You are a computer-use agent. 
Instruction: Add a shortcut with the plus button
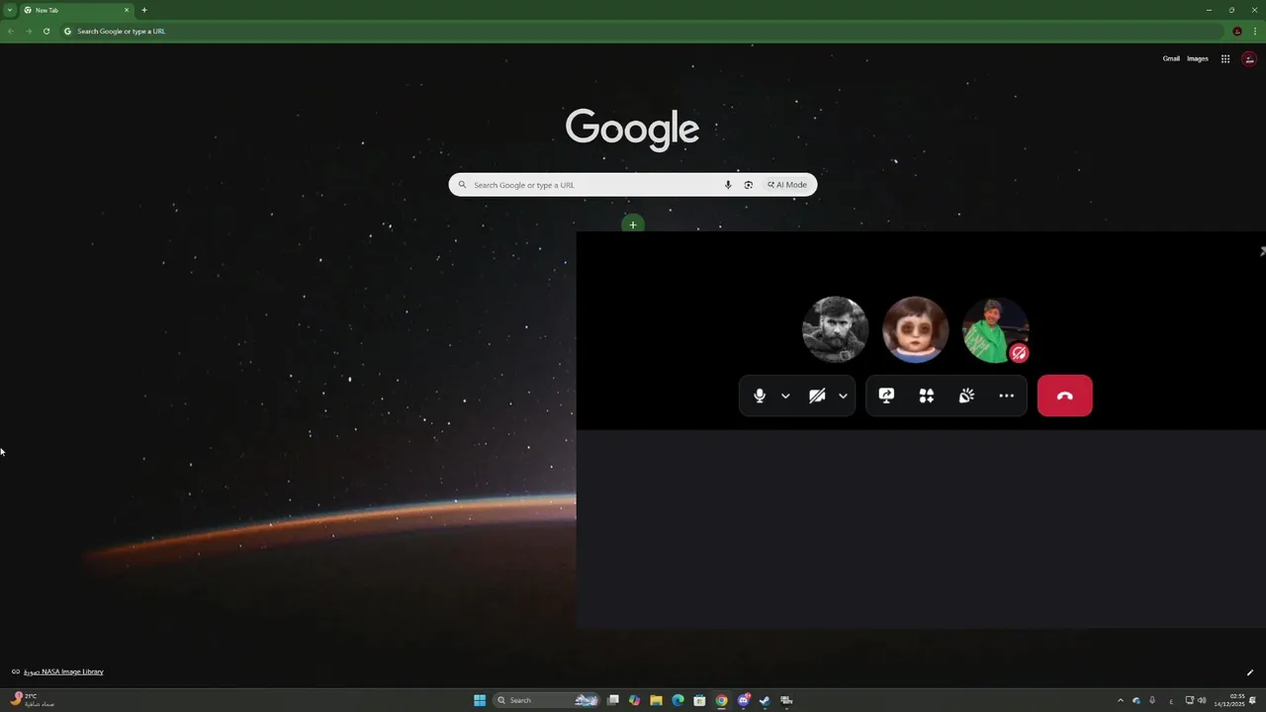(633, 224)
